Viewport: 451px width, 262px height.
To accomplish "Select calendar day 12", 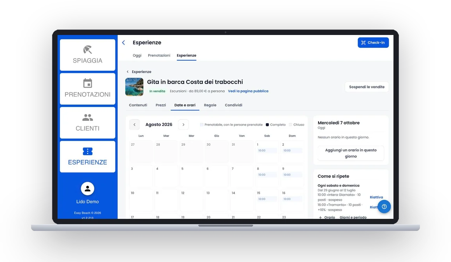I will [x=191, y=201].
